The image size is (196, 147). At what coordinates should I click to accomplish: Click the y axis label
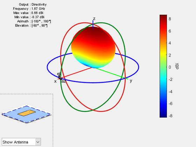point(131,81)
